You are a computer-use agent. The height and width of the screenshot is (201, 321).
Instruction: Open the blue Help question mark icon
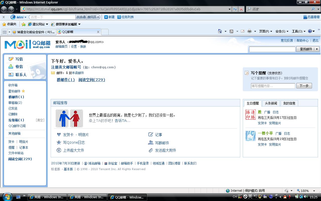click(310, 31)
